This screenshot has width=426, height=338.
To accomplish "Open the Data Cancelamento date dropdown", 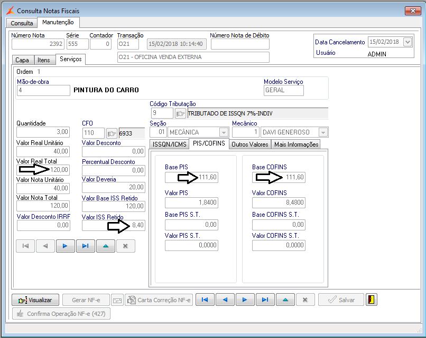I will coord(407,42).
